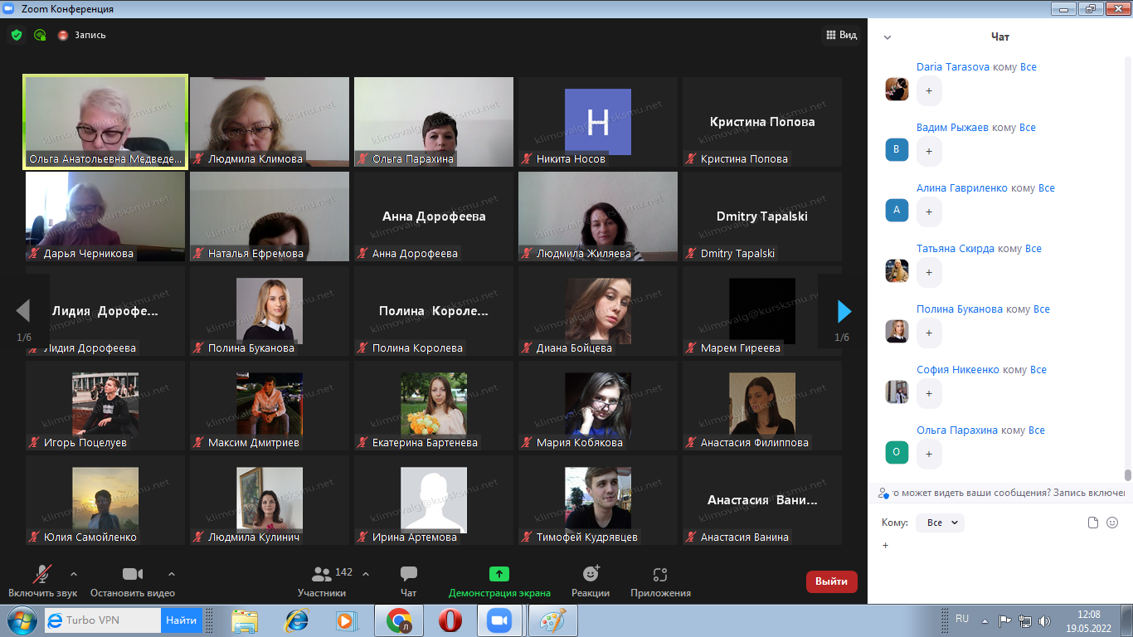1133x637 pixels.
Task: Click Daria Tarasova name in chat
Action: tap(952, 67)
